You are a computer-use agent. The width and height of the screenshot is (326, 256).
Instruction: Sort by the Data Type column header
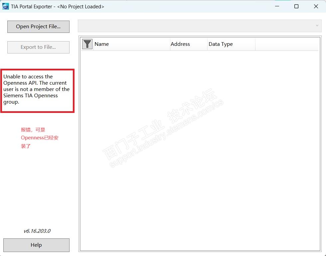pyautogui.click(x=231, y=44)
